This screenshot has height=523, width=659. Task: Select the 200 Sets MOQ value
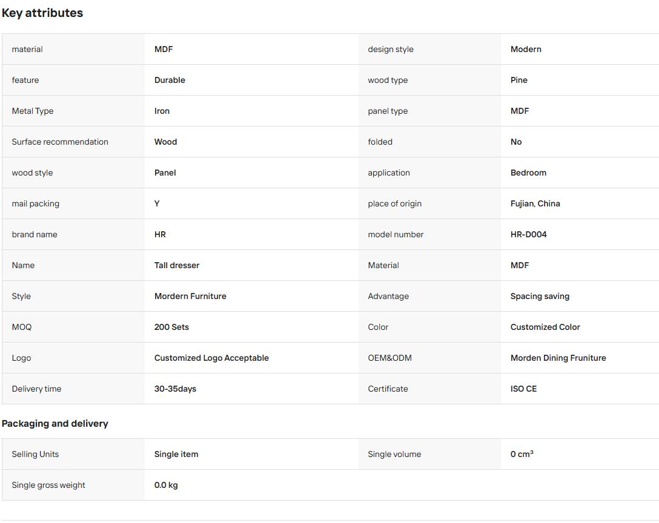171,327
